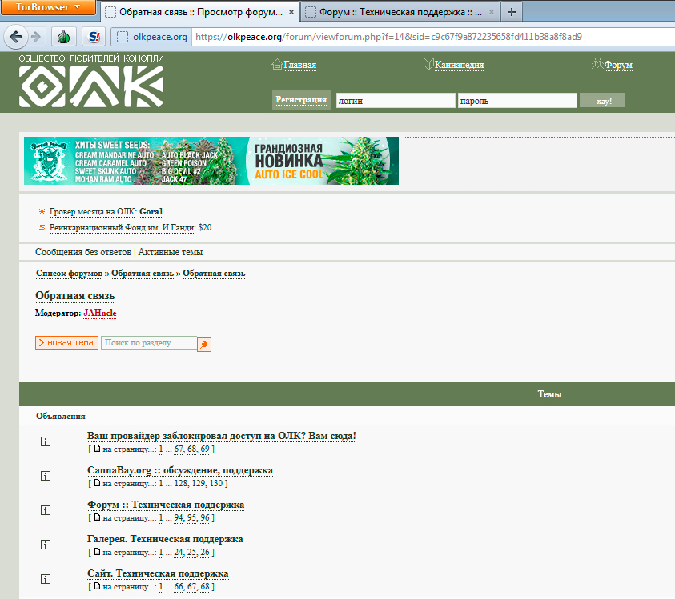Click page icon in 'Форум :: Техническая' pagination
Image resolution: width=675 pixels, height=599 pixels.
click(x=98, y=517)
